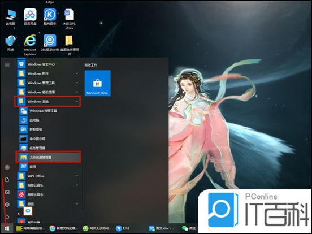Expand the Windows 轻松使用 folder
The image size is (312, 234).
click(x=48, y=92)
